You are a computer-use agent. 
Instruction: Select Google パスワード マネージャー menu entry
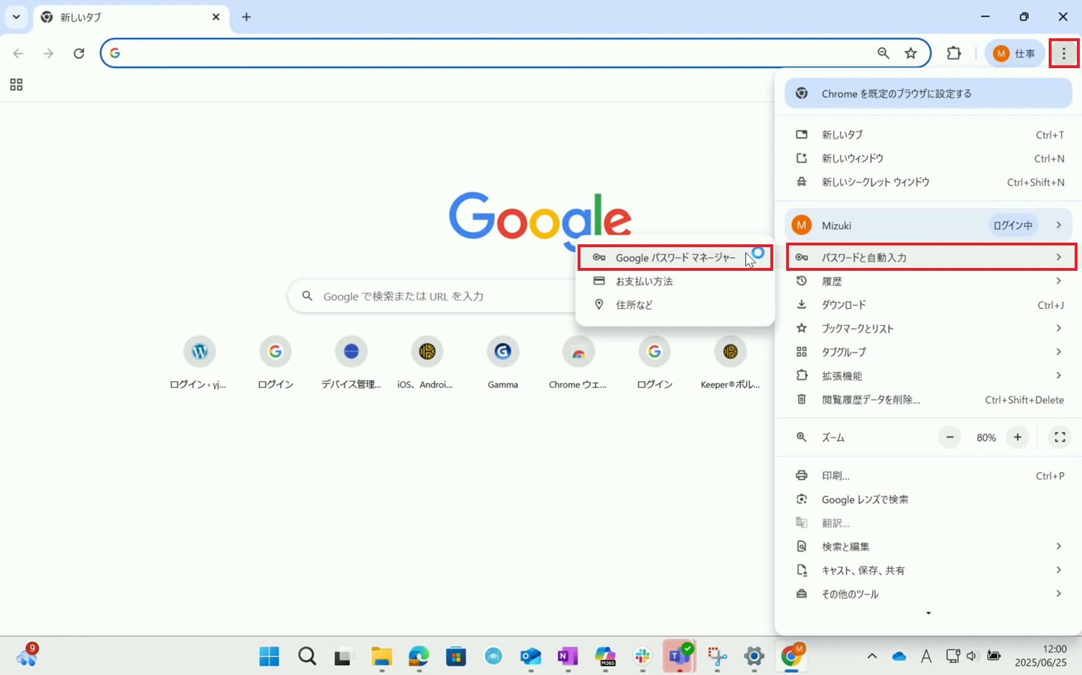[x=675, y=257]
